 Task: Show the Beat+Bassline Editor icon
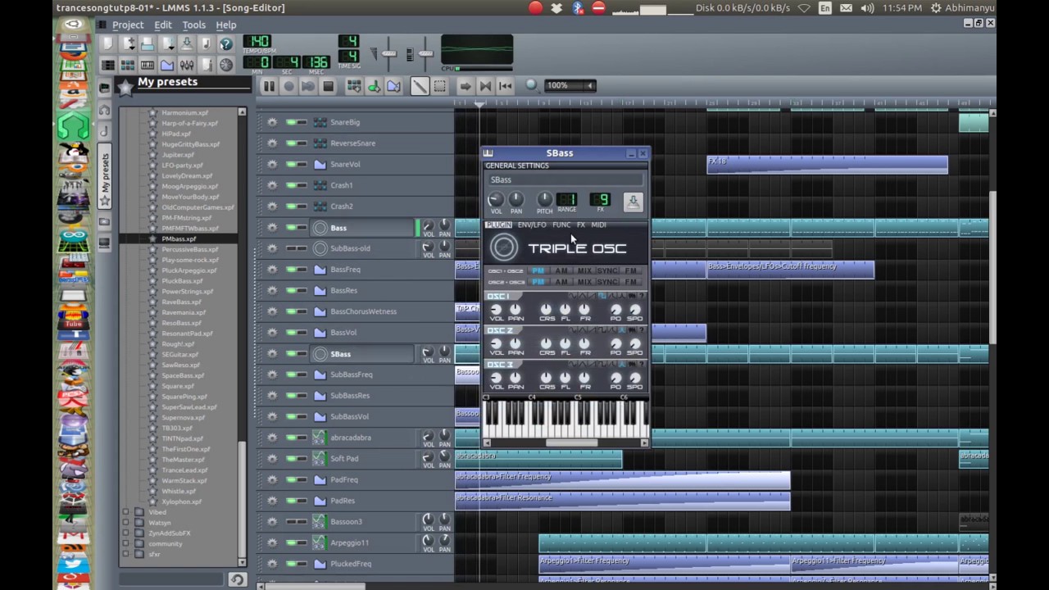click(x=127, y=65)
